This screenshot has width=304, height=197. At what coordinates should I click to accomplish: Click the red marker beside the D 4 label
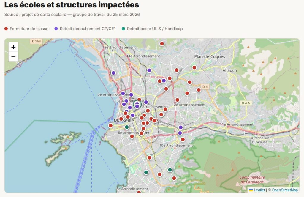pos(199,90)
